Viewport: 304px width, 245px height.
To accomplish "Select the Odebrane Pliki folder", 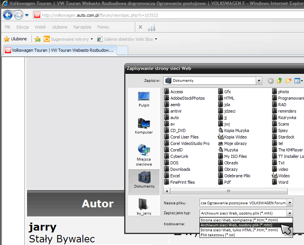I will pyautogui.click(x=234, y=176).
